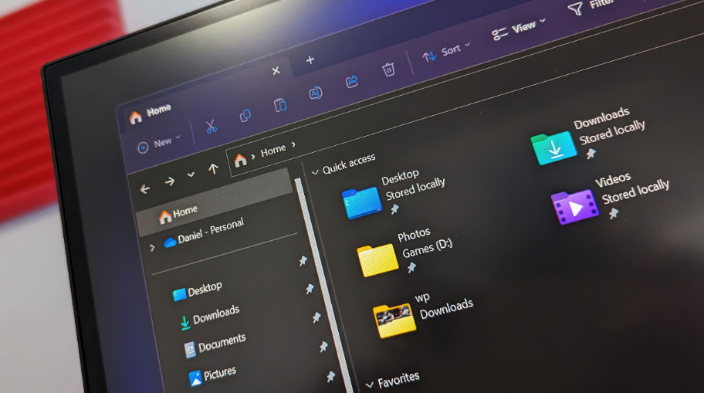This screenshot has height=393, width=704.
Task: Click the Share icon in toolbar
Action: (x=351, y=81)
